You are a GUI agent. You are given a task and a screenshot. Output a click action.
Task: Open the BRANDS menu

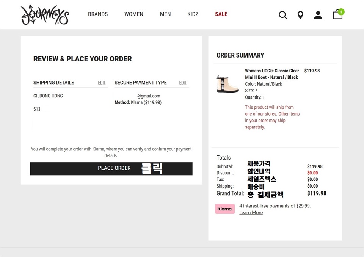click(98, 14)
